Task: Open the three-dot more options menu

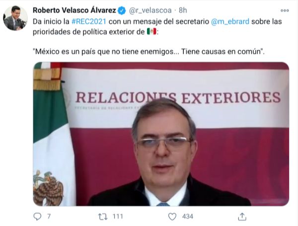Action: [285, 10]
